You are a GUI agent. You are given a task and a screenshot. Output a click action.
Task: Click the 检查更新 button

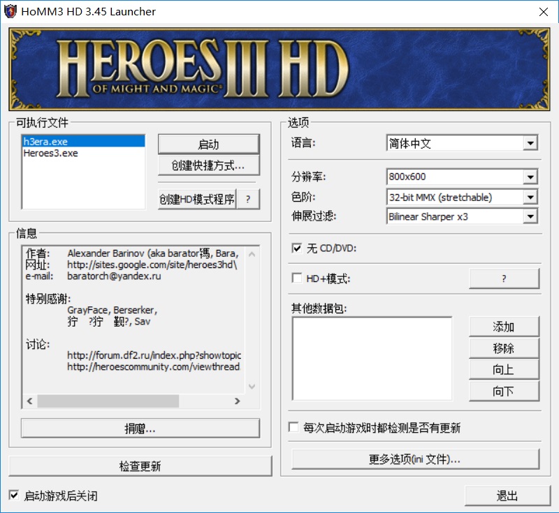click(x=140, y=466)
